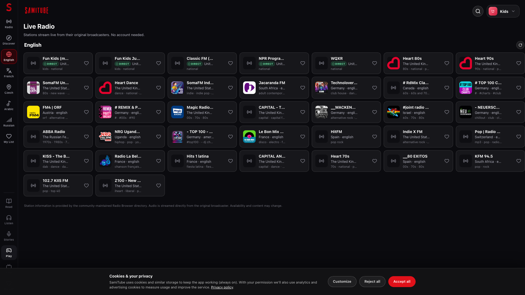This screenshot has width=525, height=295.
Task: Select the Czech language section
Action: tap(9, 89)
